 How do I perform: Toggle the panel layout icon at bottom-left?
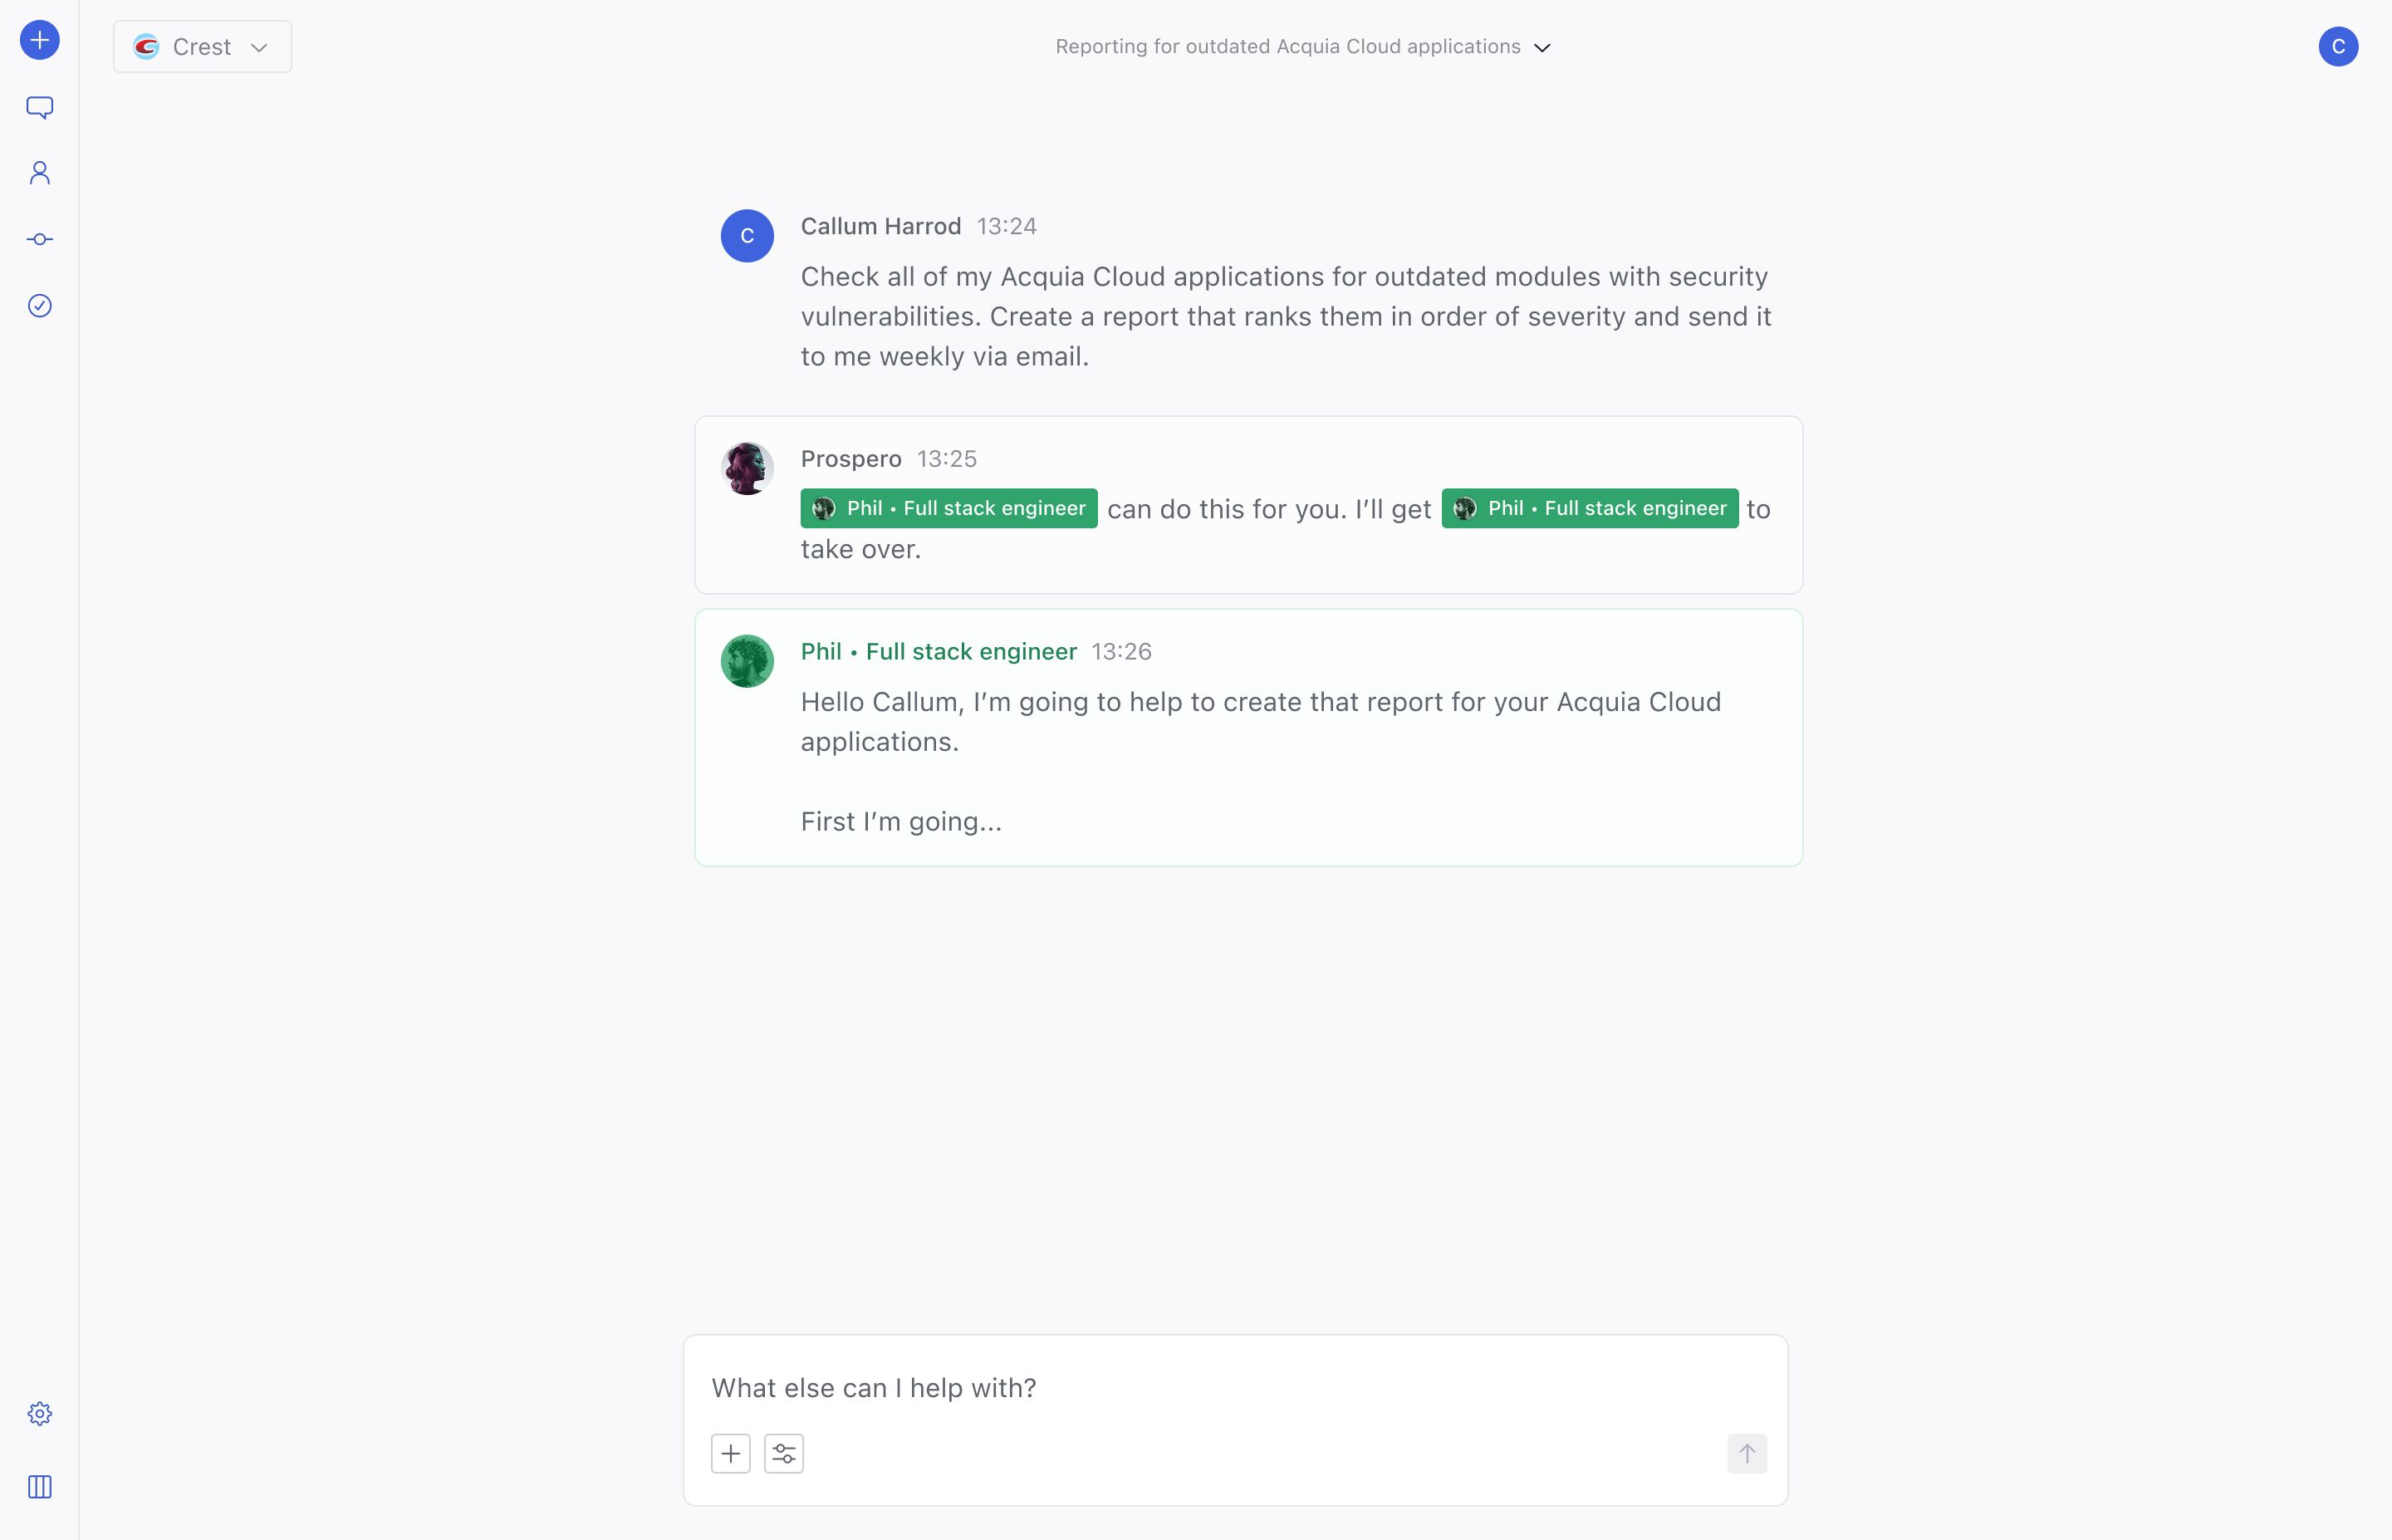pyautogui.click(x=40, y=1487)
